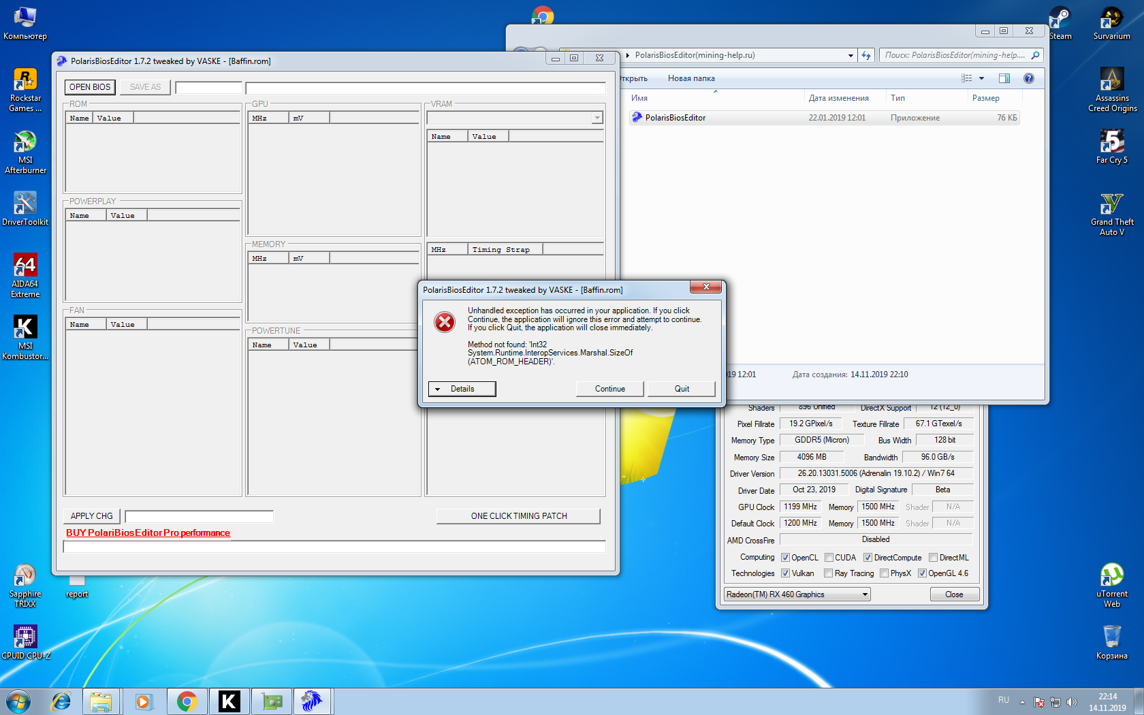Show hidden tray icons arrow
Viewport: 1144px width, 715px height.
tap(1022, 702)
